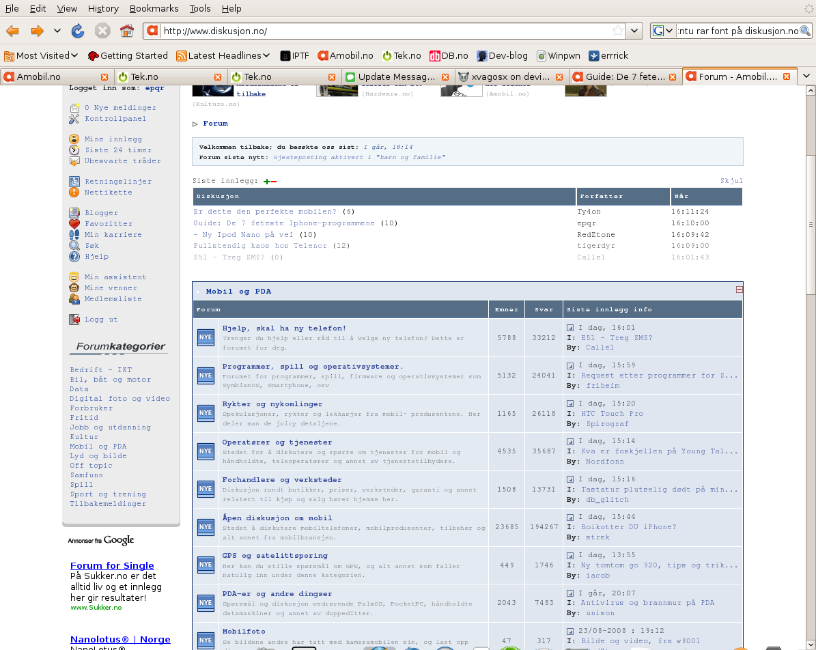Click the URL address field
Screen dimensions: 816x650
(382, 31)
